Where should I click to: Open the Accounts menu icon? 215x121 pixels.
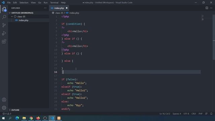tap(4, 100)
